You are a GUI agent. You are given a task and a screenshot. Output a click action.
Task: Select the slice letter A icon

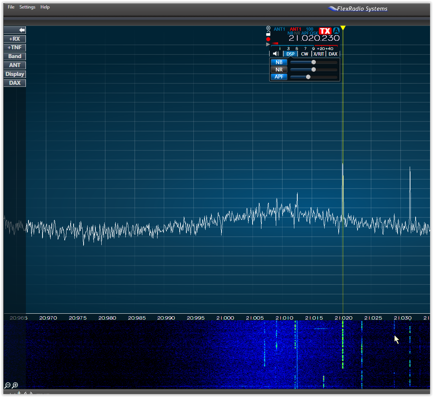click(336, 31)
